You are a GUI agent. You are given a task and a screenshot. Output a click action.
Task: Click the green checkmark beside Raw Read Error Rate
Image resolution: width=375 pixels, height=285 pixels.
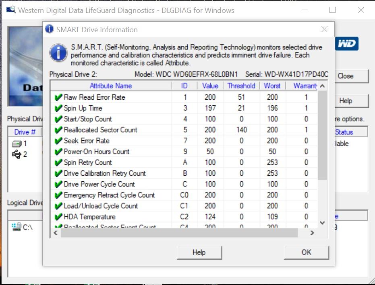pos(58,97)
